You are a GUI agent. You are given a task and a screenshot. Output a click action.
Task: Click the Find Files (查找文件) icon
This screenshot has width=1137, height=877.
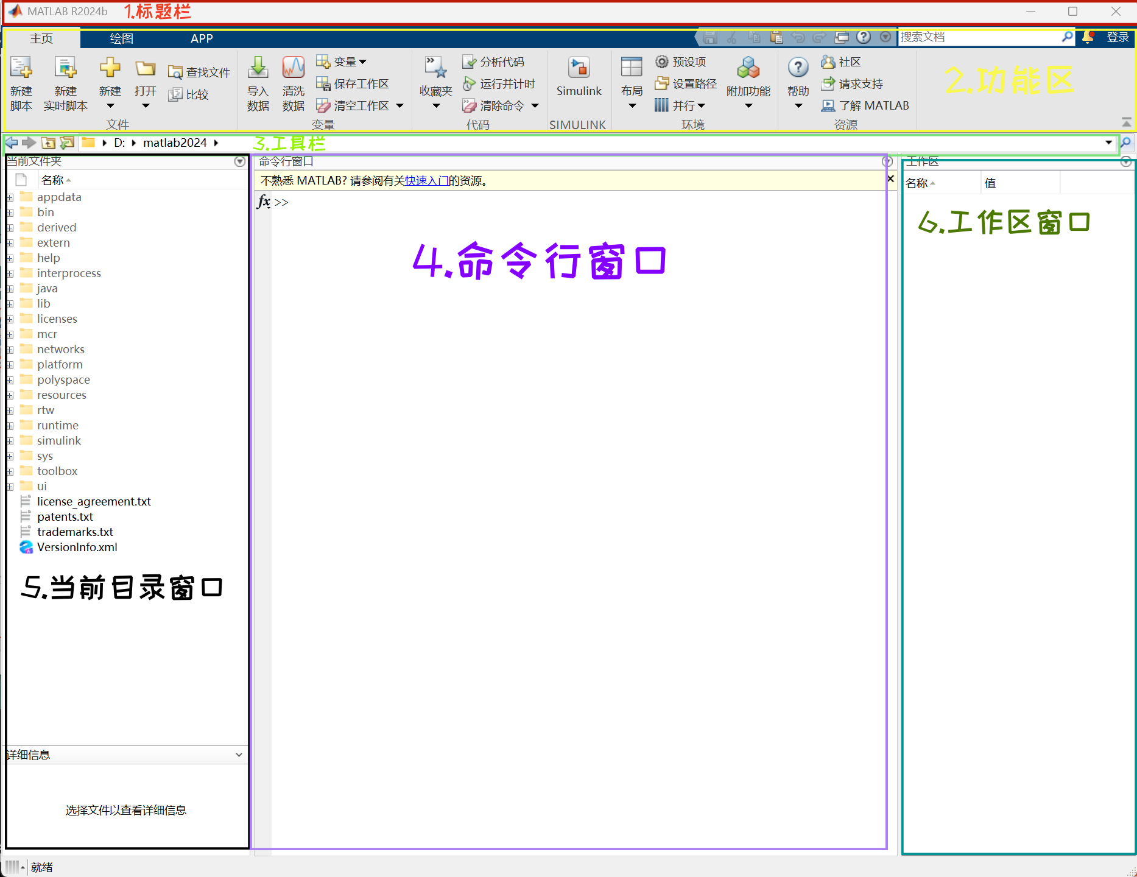(x=175, y=72)
